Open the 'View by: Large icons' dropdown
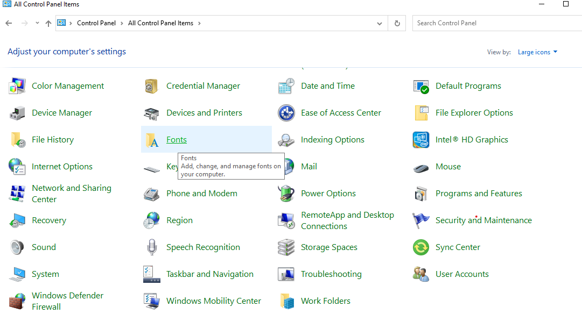The width and height of the screenshot is (582, 314). click(537, 52)
